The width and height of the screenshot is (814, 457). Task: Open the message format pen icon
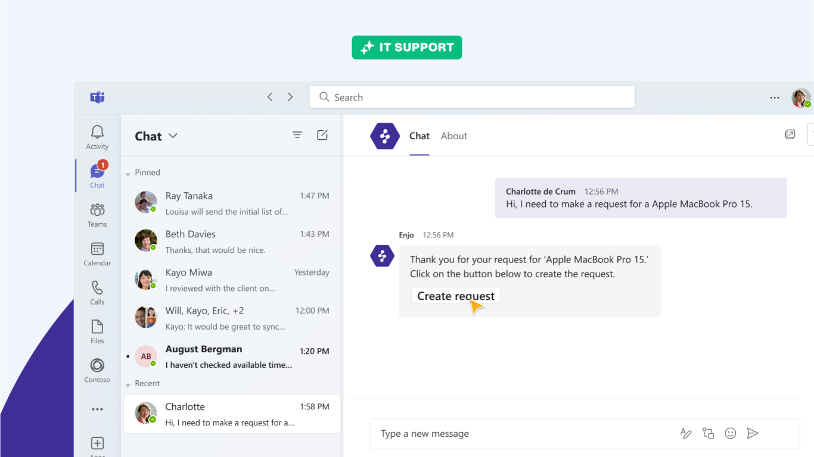pos(686,433)
